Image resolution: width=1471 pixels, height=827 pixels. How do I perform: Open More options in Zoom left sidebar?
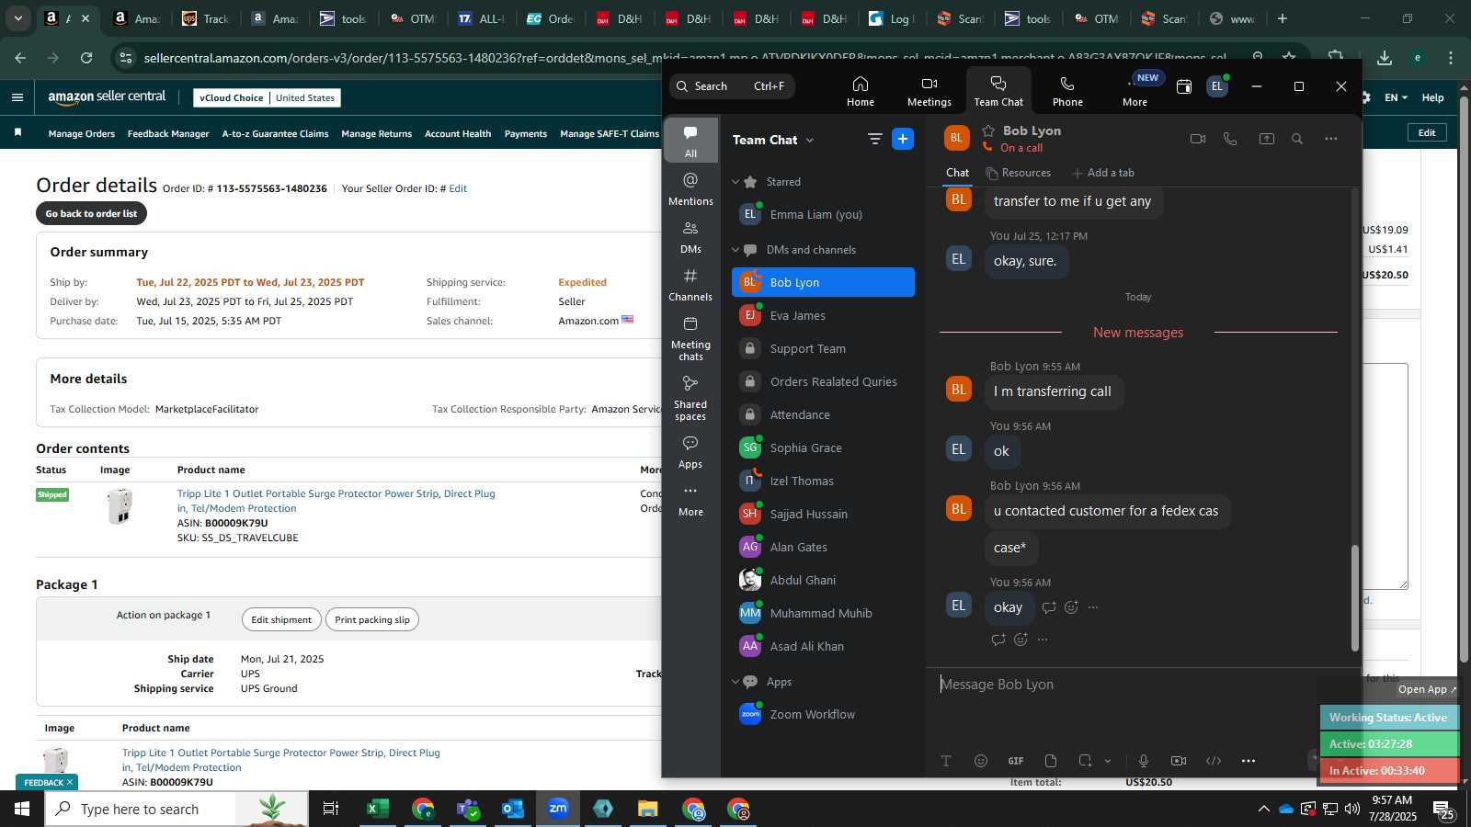coord(690,499)
